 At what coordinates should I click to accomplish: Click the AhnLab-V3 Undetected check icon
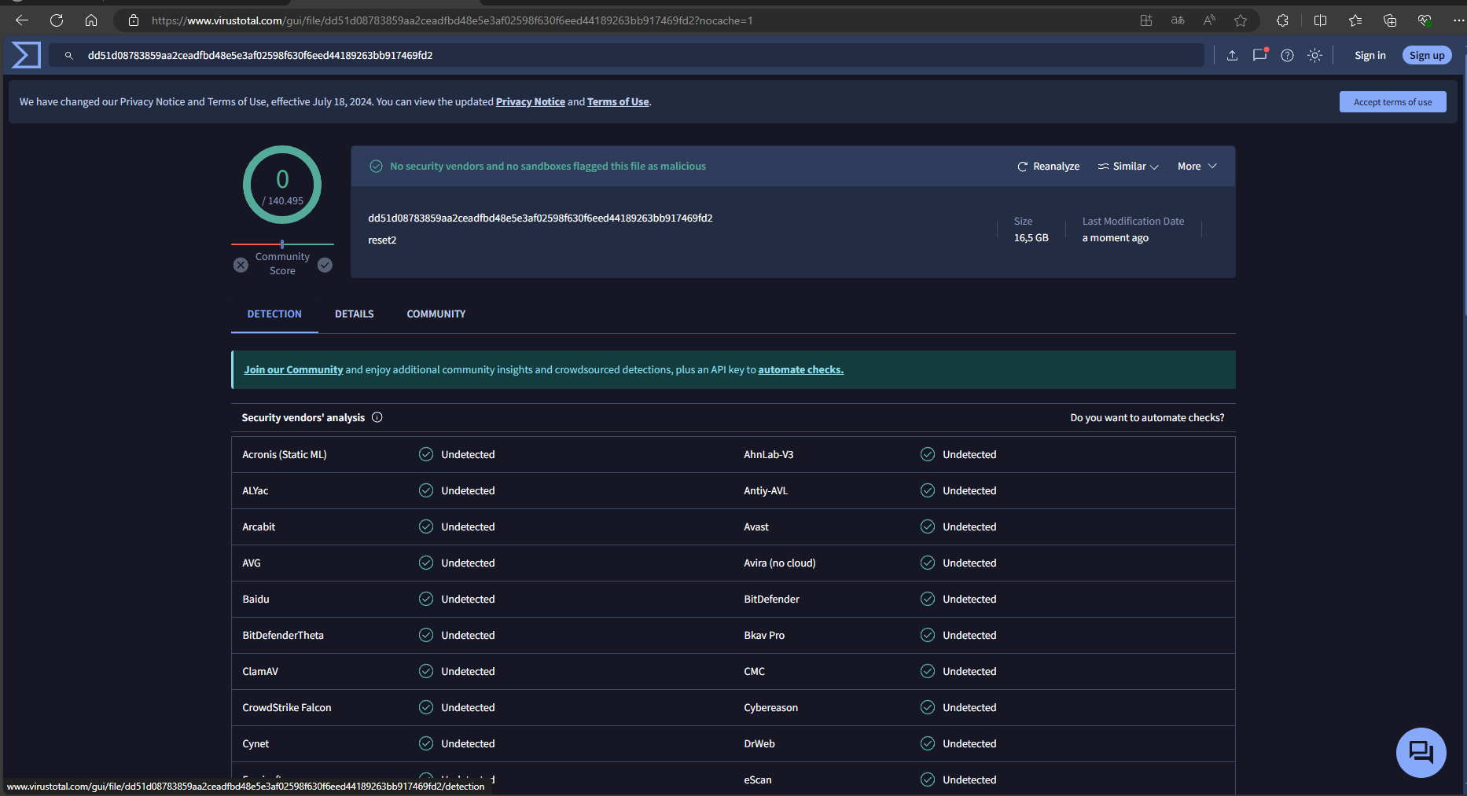pyautogui.click(x=928, y=454)
